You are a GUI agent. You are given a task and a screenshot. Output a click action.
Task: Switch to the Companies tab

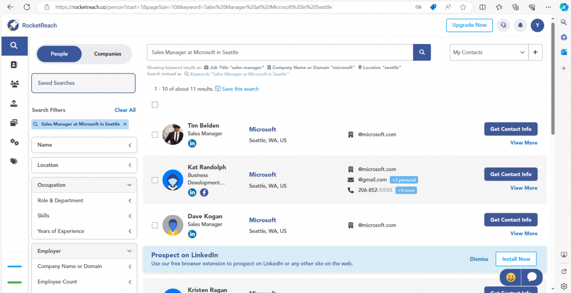click(108, 54)
